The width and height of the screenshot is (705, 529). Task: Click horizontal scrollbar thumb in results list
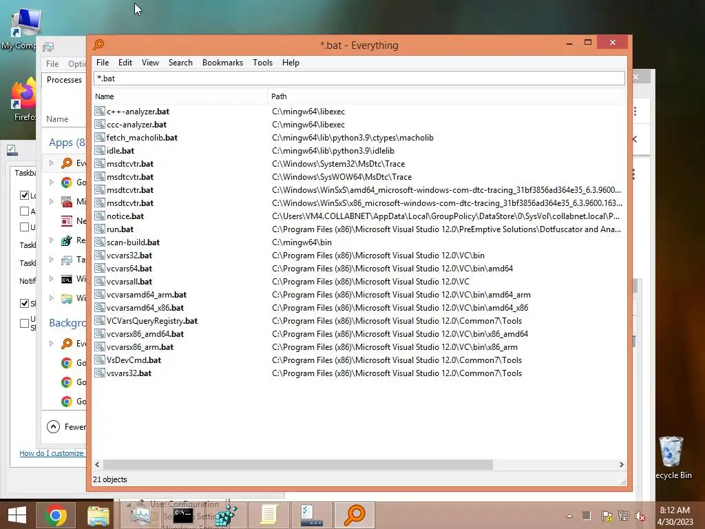297,464
